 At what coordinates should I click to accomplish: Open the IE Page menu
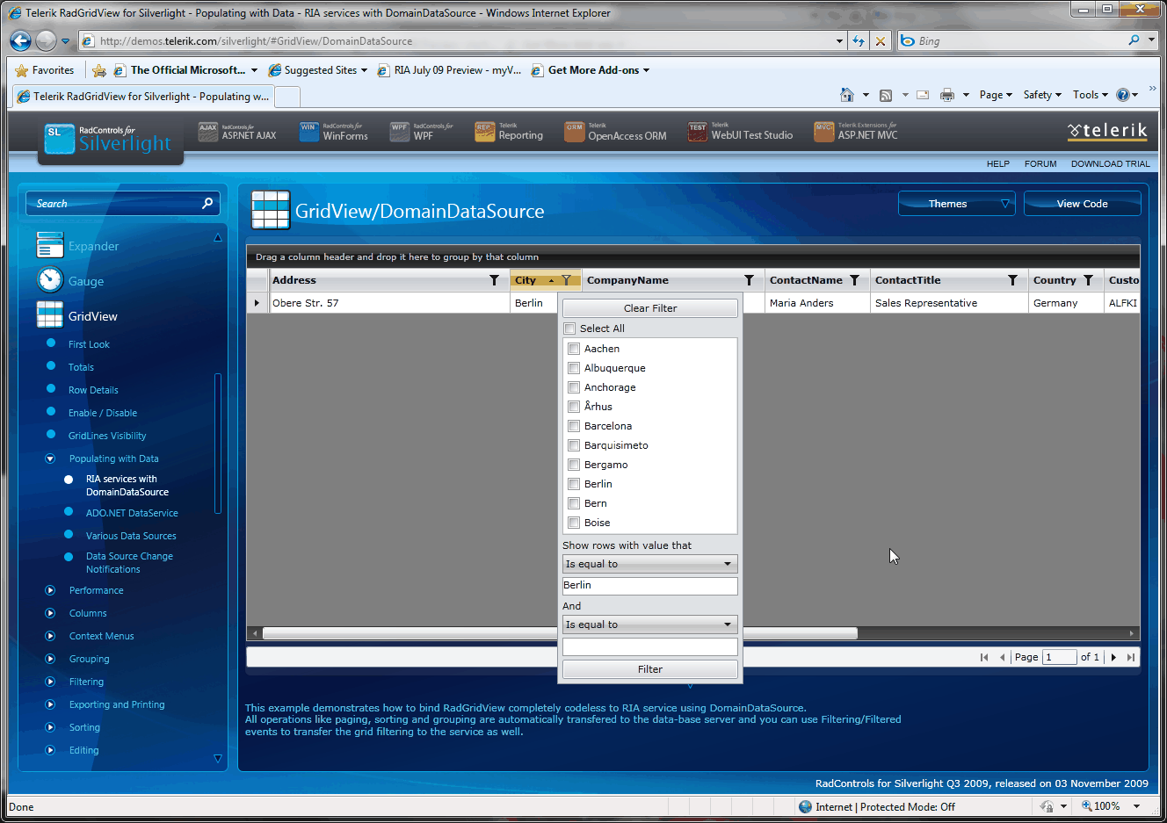(996, 95)
